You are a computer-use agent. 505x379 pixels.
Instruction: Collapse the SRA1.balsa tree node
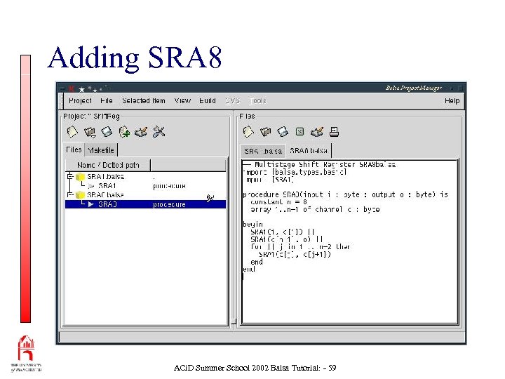point(70,177)
